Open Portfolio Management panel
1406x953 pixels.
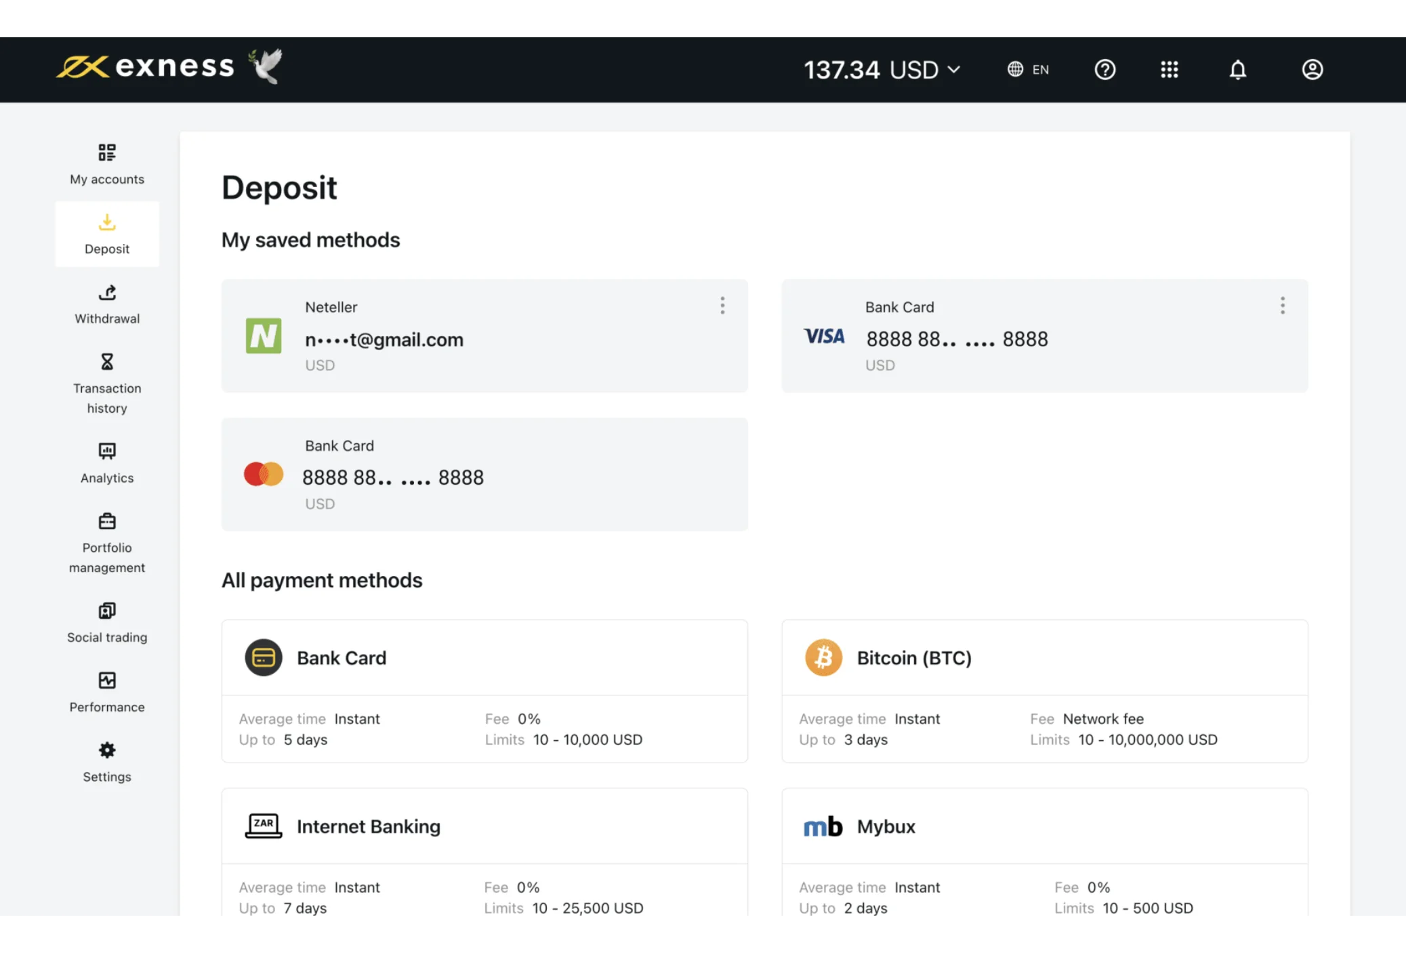click(x=106, y=542)
